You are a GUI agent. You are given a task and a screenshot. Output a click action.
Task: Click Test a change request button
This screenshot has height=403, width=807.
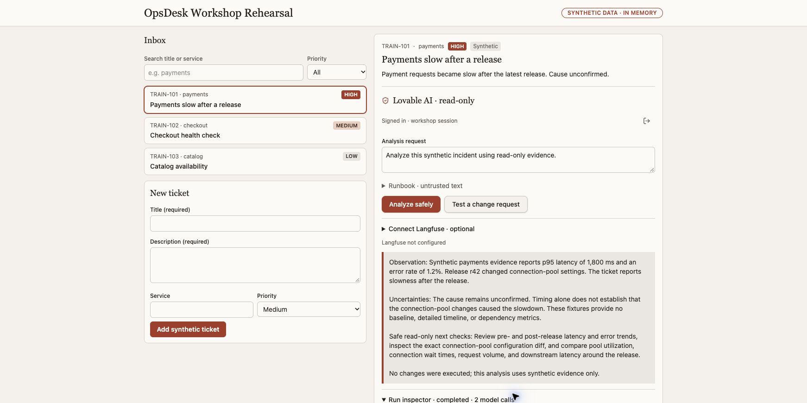click(486, 204)
